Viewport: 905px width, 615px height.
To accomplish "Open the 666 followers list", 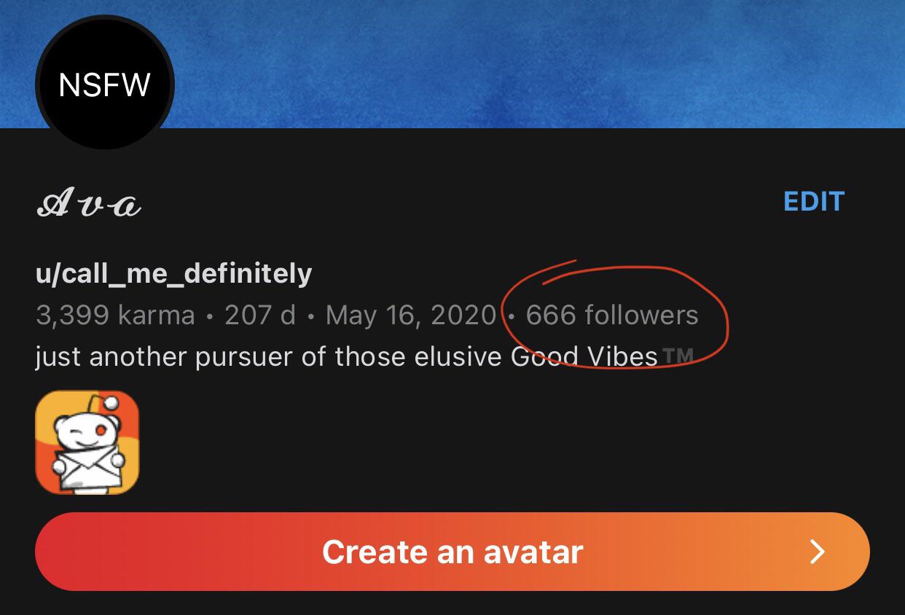I will (611, 316).
